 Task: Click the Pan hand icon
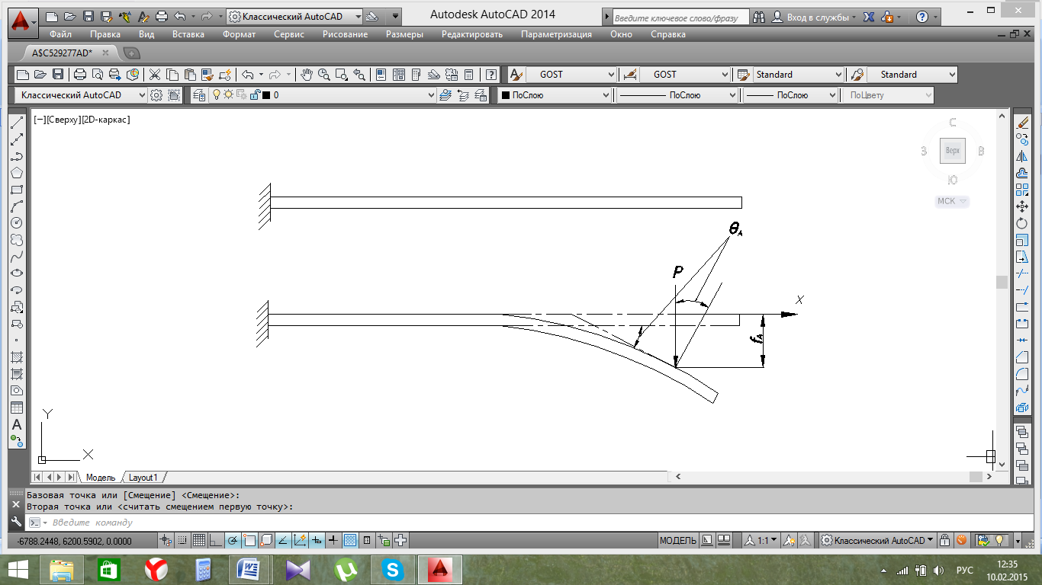pos(307,75)
